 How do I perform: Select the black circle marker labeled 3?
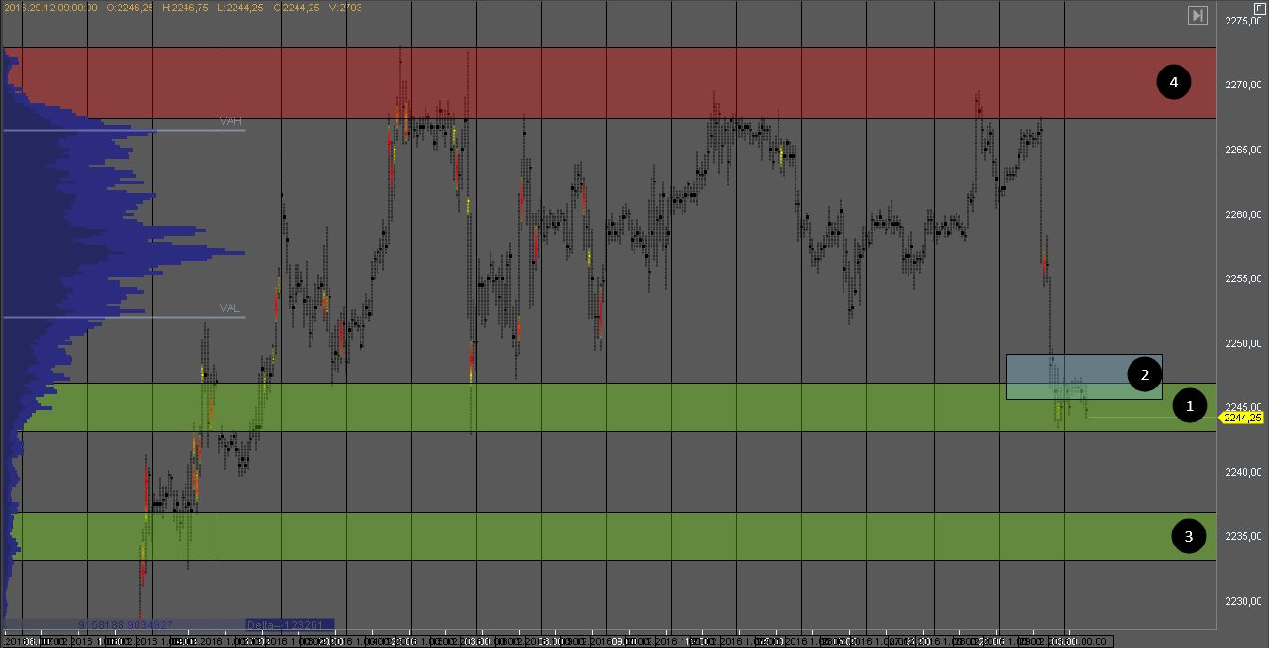click(x=1189, y=536)
